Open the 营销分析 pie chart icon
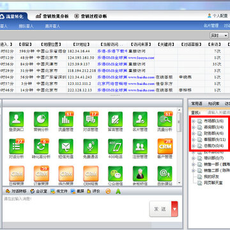This screenshot has height=230, width=230. pyautogui.click(x=41, y=119)
